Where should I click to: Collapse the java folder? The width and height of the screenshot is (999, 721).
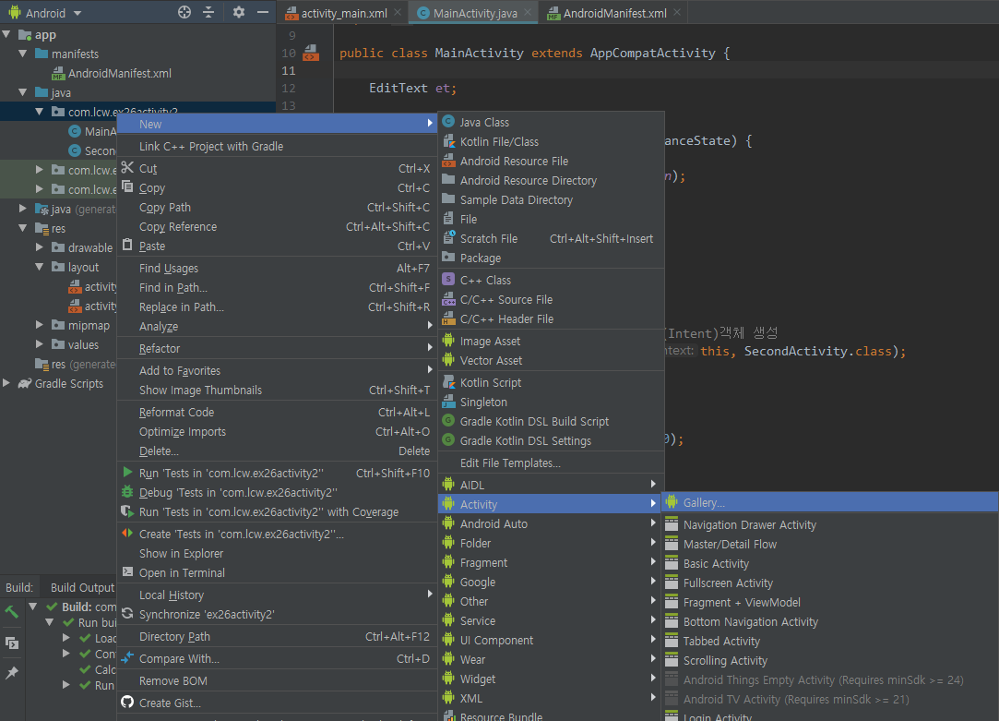tap(23, 92)
